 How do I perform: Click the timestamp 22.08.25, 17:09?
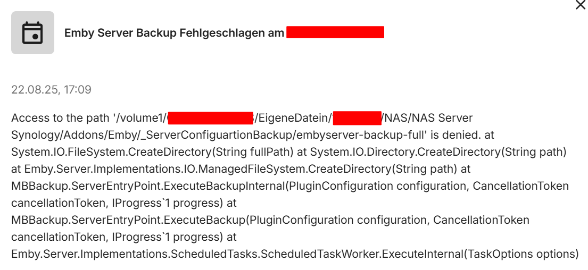[51, 90]
